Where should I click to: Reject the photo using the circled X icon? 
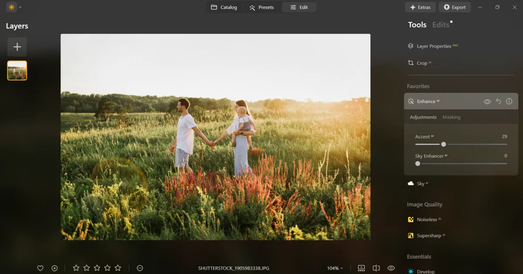tap(54, 268)
